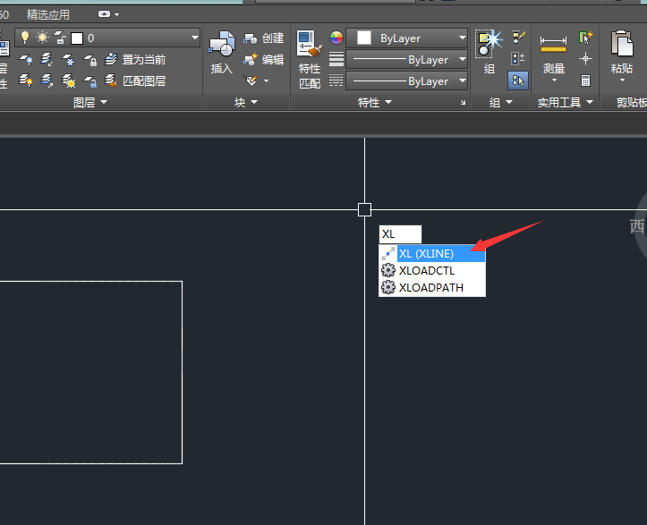This screenshot has height=525, width=647.
Task: Toggle layer freeze sun icon
Action: [41, 38]
